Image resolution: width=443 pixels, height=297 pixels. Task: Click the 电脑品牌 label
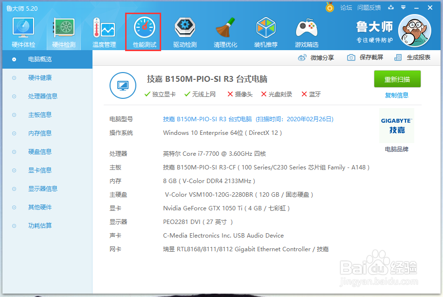point(397,149)
